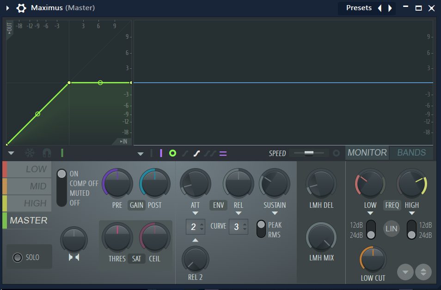Screen dimensions: 441x290
Task: Open the SUSTAIN options arrow
Action: (275, 213)
